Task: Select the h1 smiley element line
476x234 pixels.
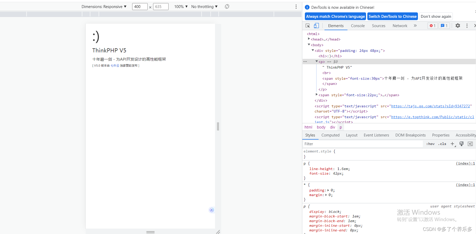Action: coord(330,56)
